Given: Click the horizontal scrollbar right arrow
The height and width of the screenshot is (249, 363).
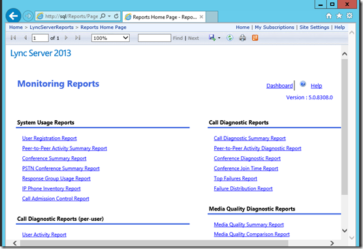Looking at the screenshot, I should pyautogui.click(x=332, y=243).
